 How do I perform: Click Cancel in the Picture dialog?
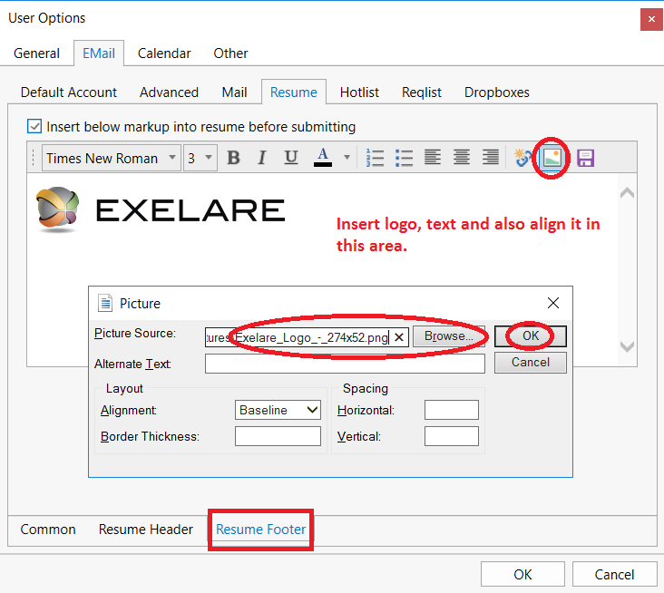[x=530, y=363]
